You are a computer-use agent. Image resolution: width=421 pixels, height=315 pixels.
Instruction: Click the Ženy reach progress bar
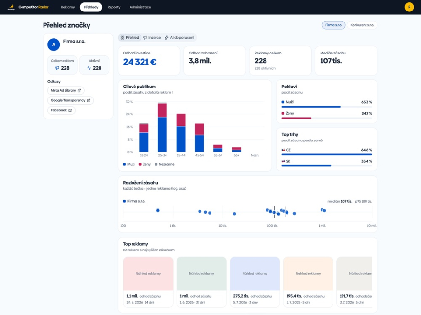(x=326, y=118)
